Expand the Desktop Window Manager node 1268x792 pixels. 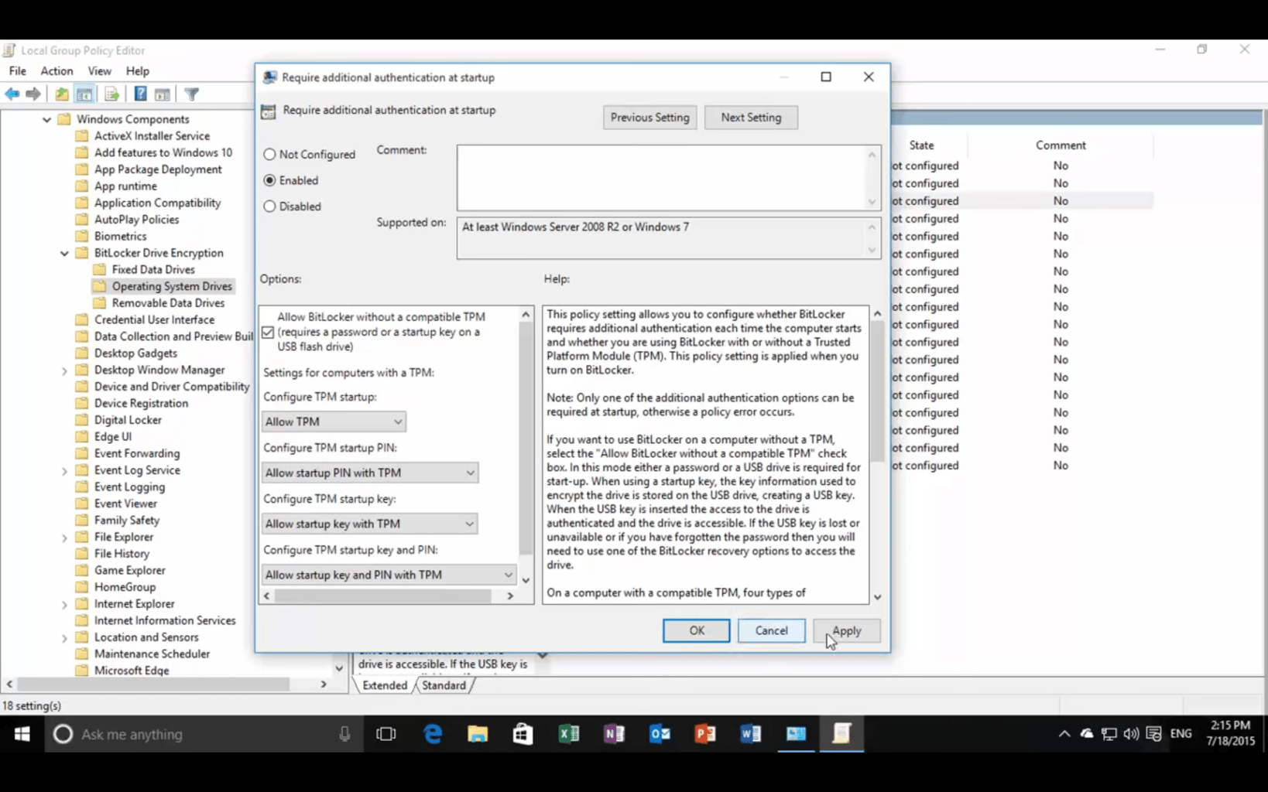click(64, 370)
